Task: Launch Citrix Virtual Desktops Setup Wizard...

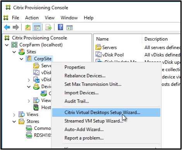Action: [106, 112]
